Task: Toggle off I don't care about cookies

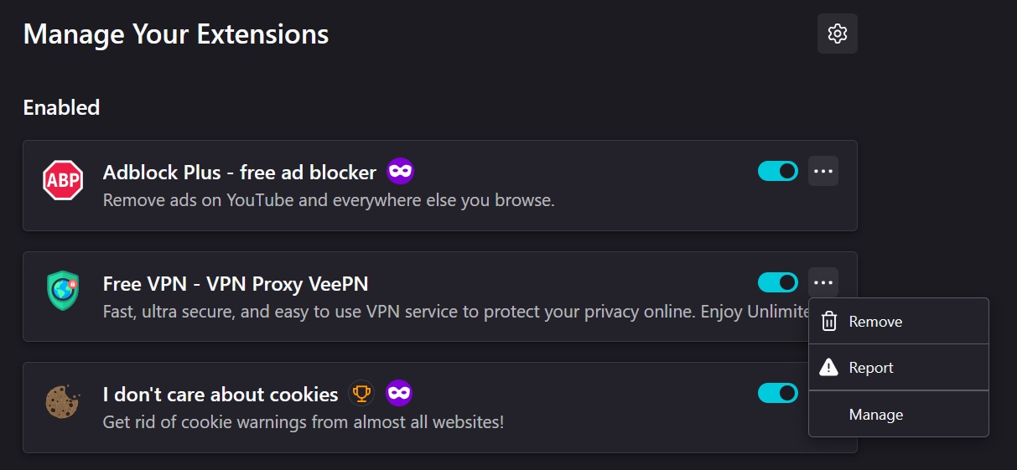Action: pos(777,393)
